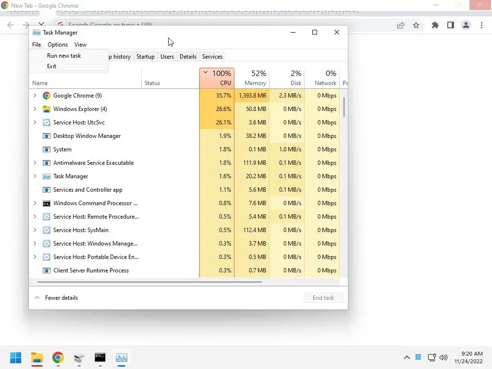
Task: Select Exit in the File menu
Action: 52,66
